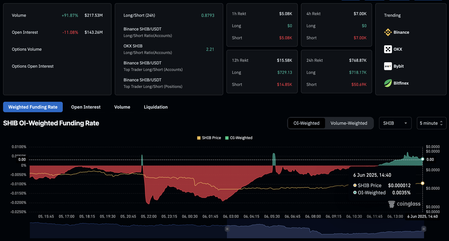
Task: Switch to the Open Interest tab
Action: coord(86,107)
